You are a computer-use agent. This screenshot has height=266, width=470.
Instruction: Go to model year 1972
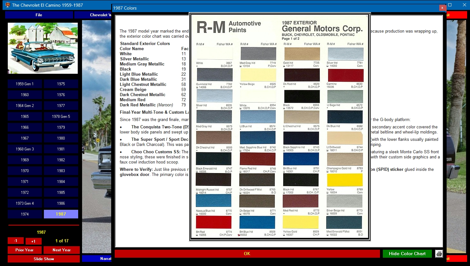click(x=25, y=193)
